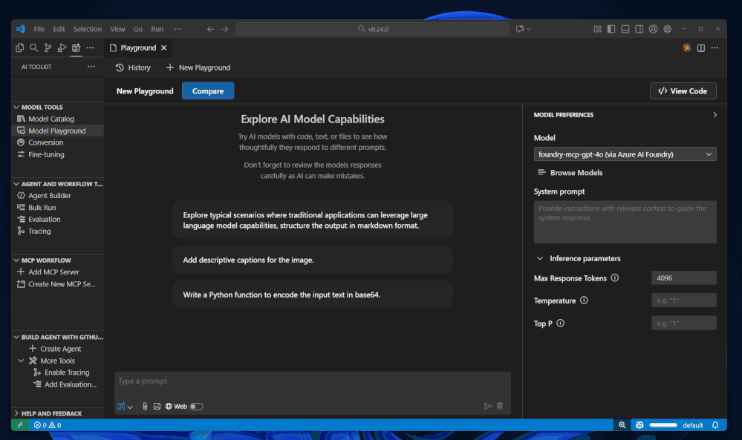Click the image attachment icon in prompt bar
The image size is (742, 440).
pyautogui.click(x=157, y=406)
